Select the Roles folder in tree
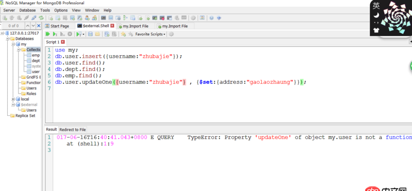The height and width of the screenshot is (191, 412). point(31,94)
